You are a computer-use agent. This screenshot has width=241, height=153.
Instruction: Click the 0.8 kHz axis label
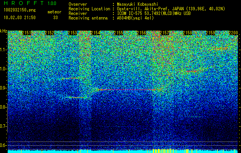click(x=3, y=107)
